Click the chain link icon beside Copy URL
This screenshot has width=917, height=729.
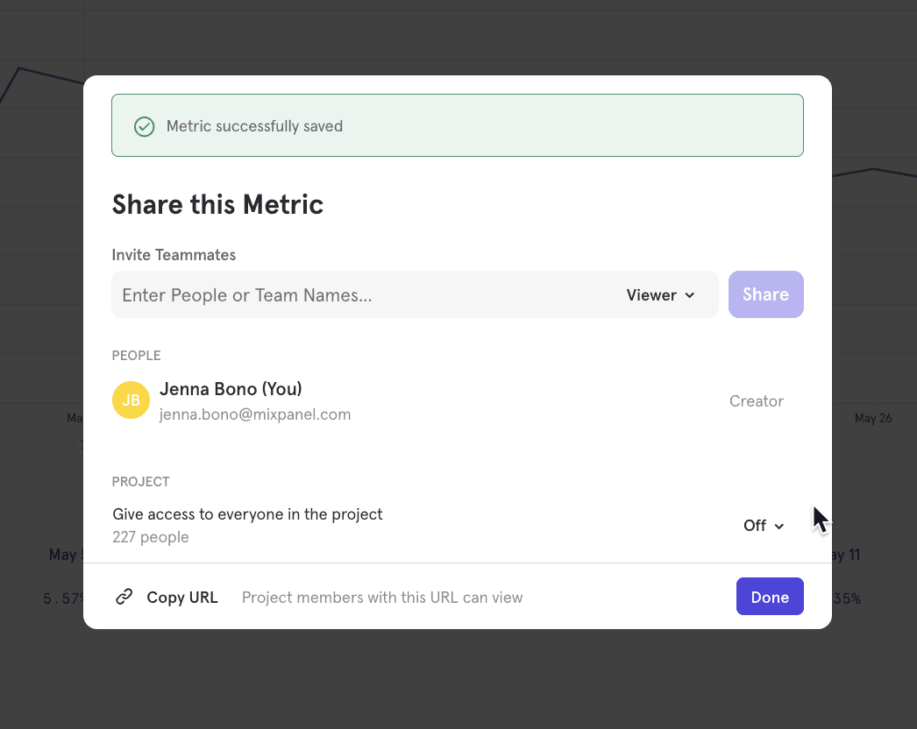coord(124,598)
